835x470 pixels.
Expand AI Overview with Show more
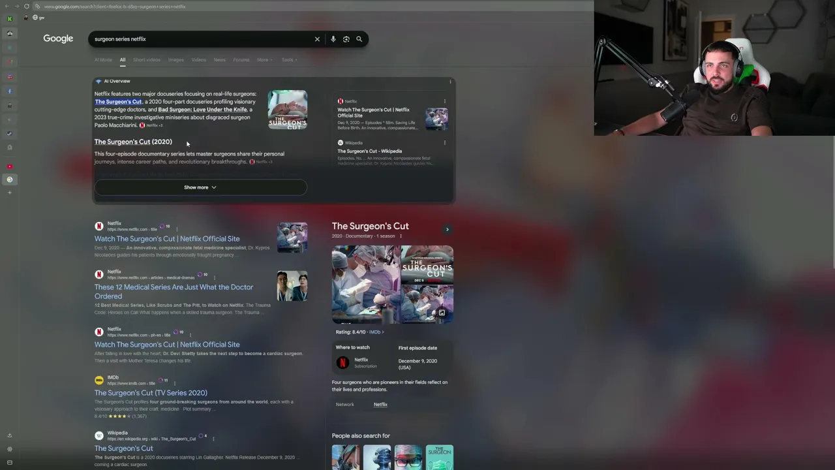pyautogui.click(x=200, y=187)
